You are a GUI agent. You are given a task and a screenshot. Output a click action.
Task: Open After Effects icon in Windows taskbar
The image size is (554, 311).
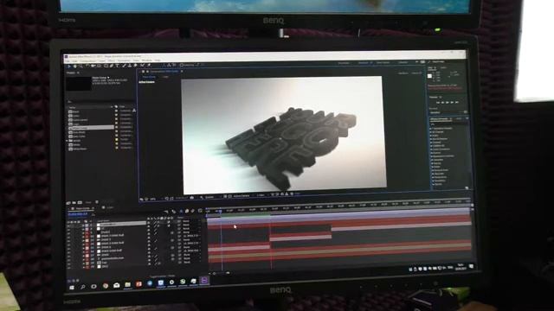204,280
